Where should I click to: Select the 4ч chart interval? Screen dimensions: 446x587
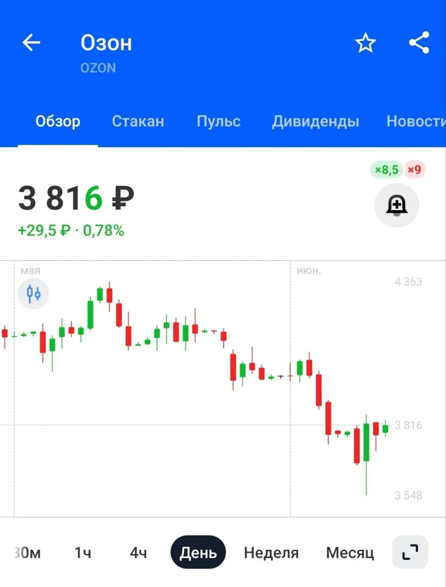138,553
